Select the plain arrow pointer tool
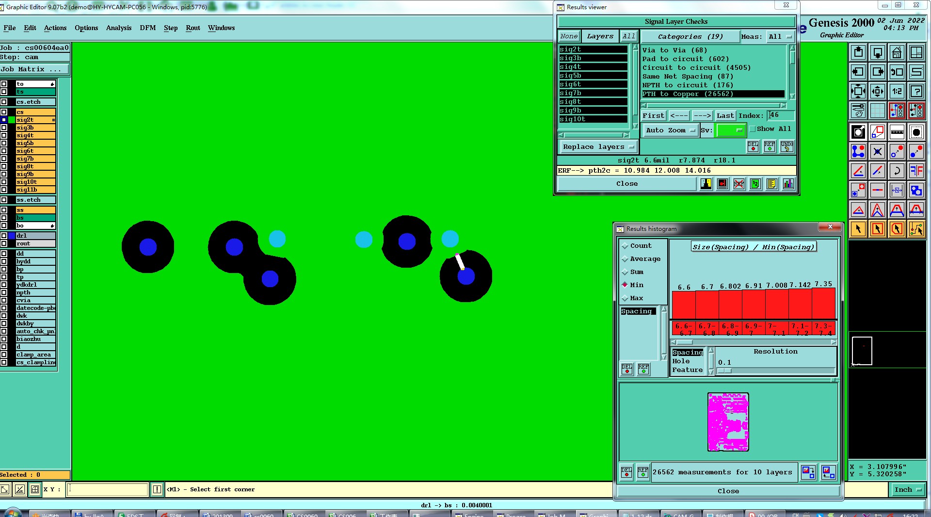931x517 pixels. tap(858, 229)
